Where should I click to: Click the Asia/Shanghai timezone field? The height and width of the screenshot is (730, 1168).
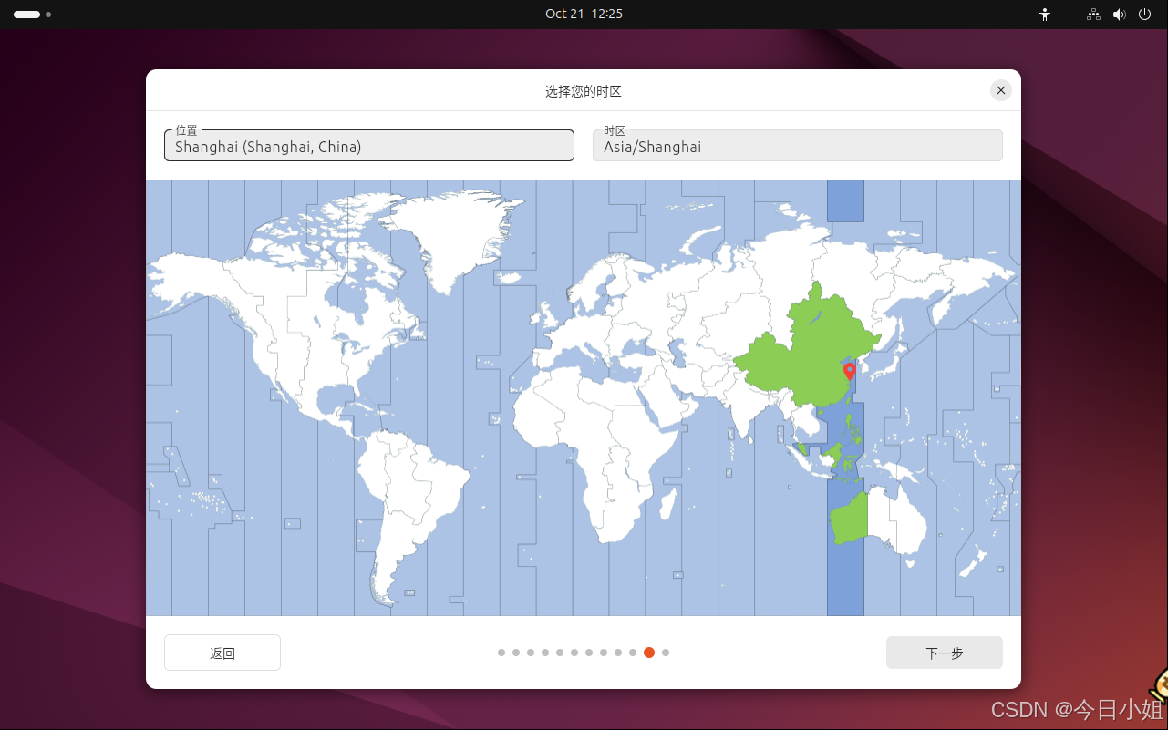pyautogui.click(x=797, y=146)
